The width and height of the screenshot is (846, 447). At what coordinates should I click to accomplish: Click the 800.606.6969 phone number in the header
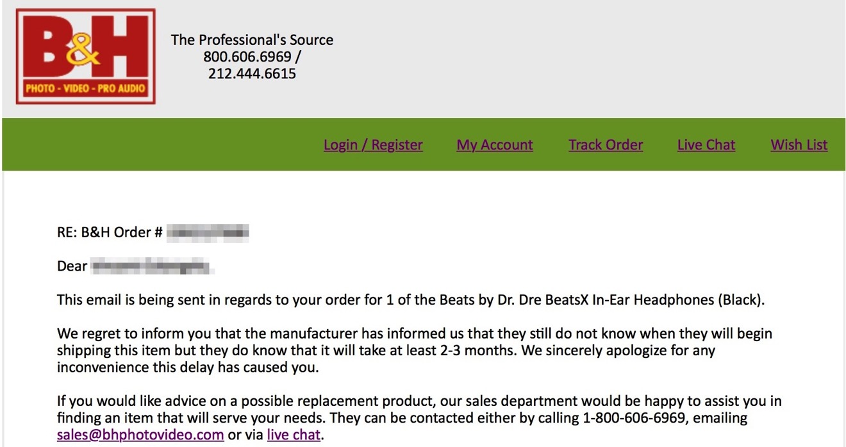(247, 56)
